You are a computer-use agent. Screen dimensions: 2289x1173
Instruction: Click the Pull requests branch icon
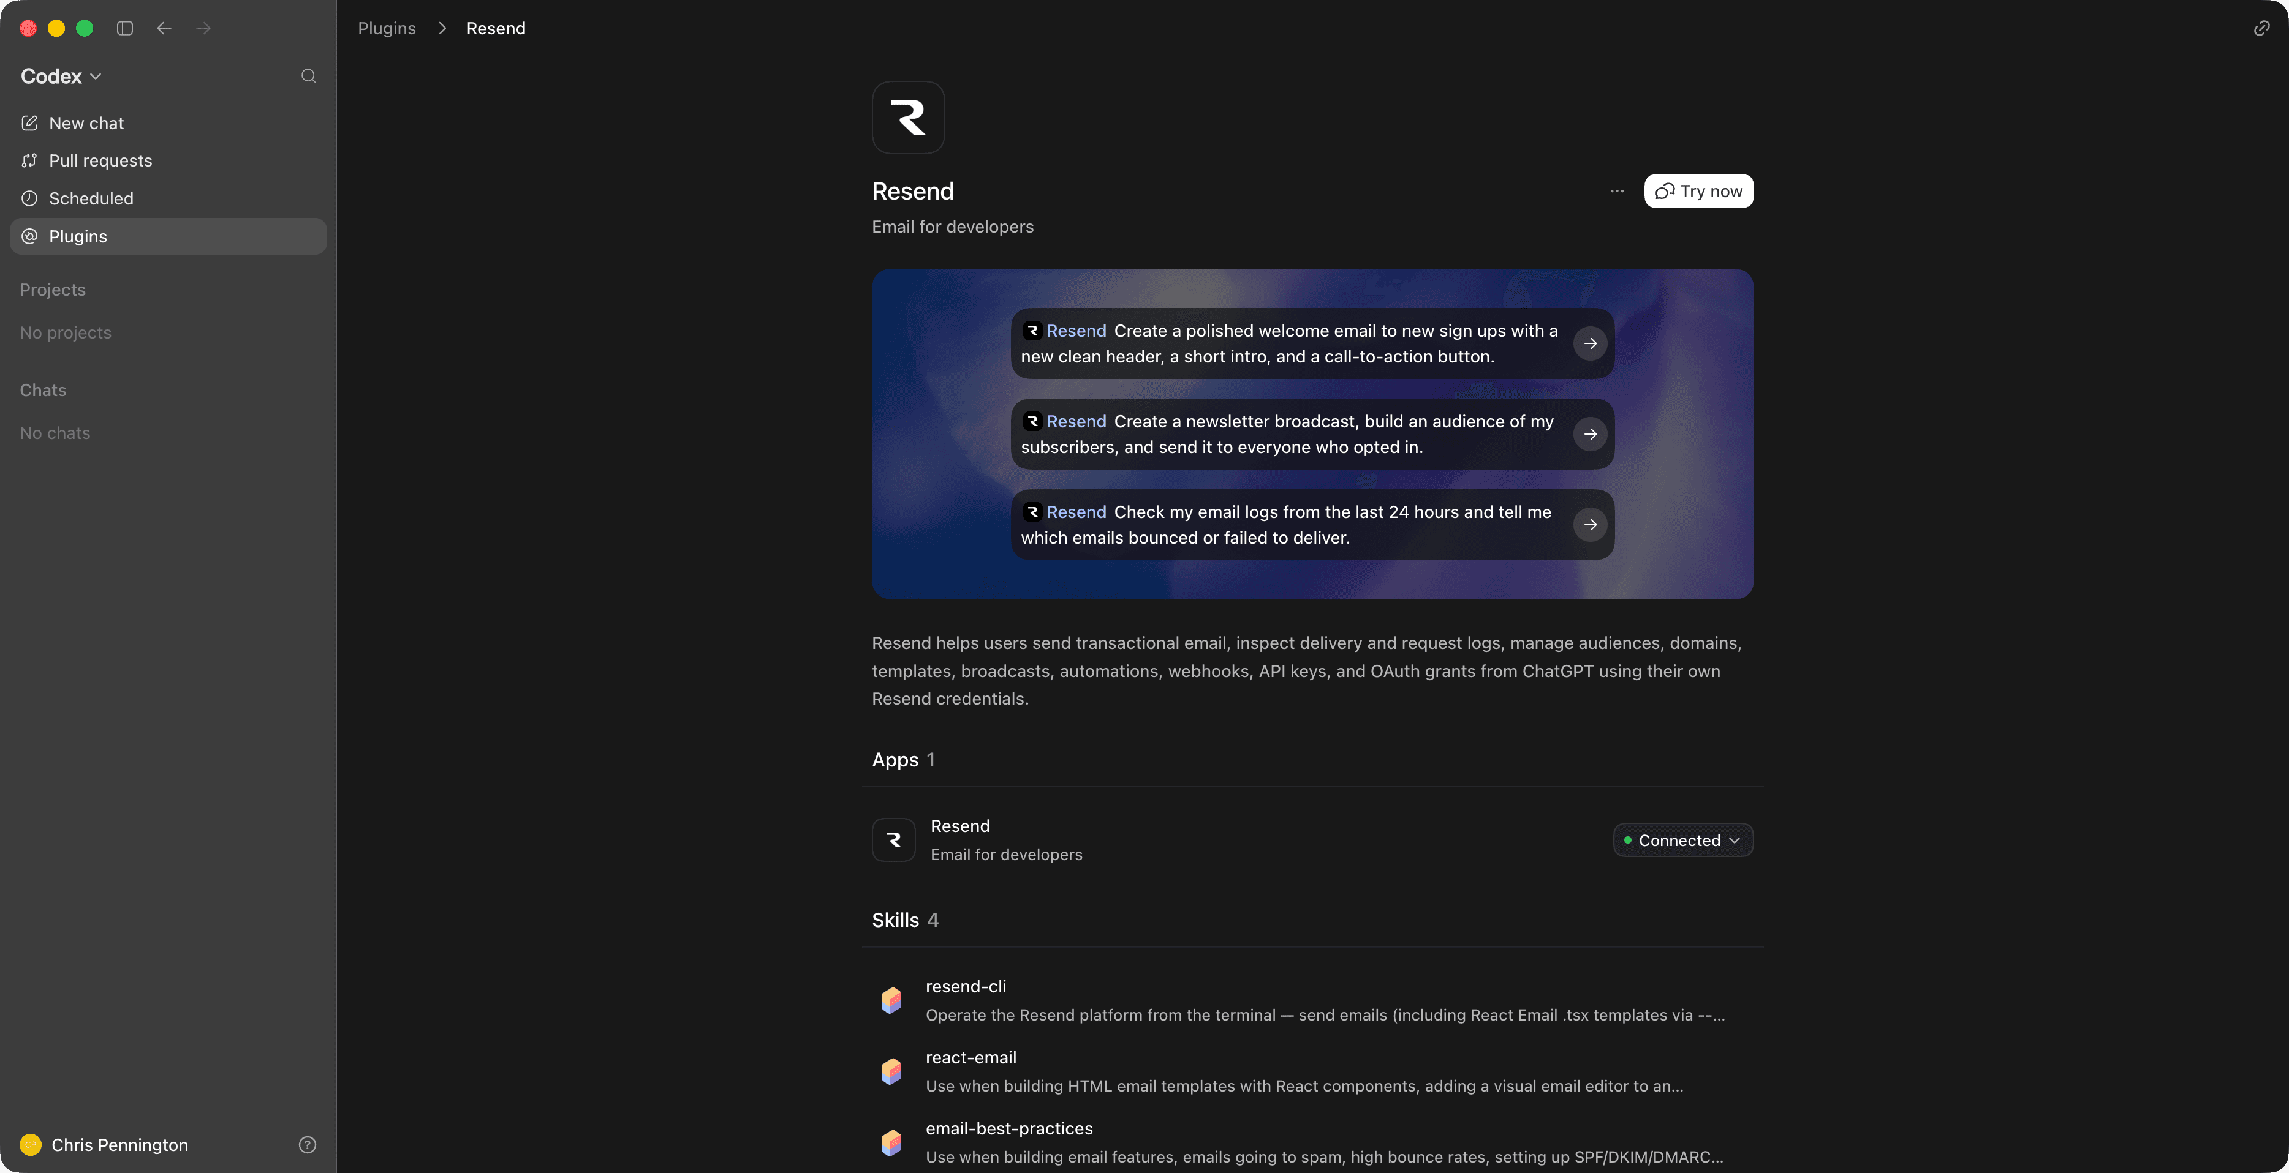pyautogui.click(x=29, y=161)
